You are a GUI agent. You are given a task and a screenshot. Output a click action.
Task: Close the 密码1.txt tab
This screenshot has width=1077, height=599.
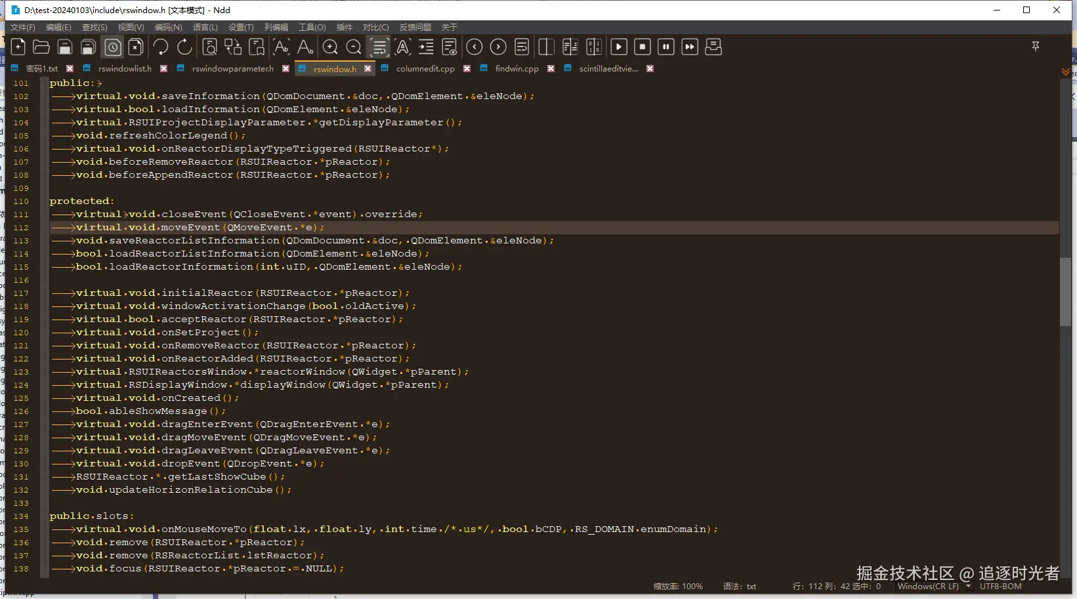pyautogui.click(x=70, y=68)
